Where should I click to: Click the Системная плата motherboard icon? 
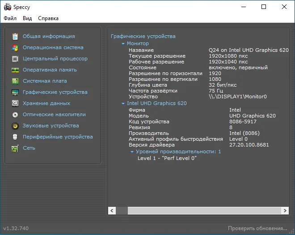15,81
